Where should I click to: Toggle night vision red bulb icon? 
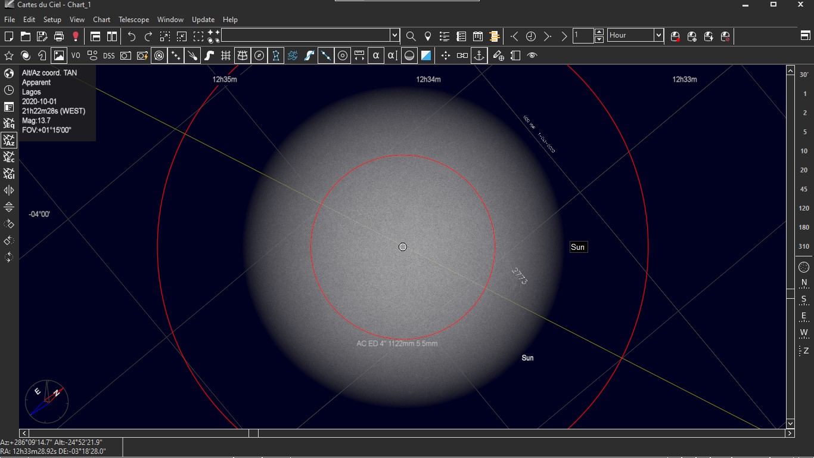[x=76, y=36]
